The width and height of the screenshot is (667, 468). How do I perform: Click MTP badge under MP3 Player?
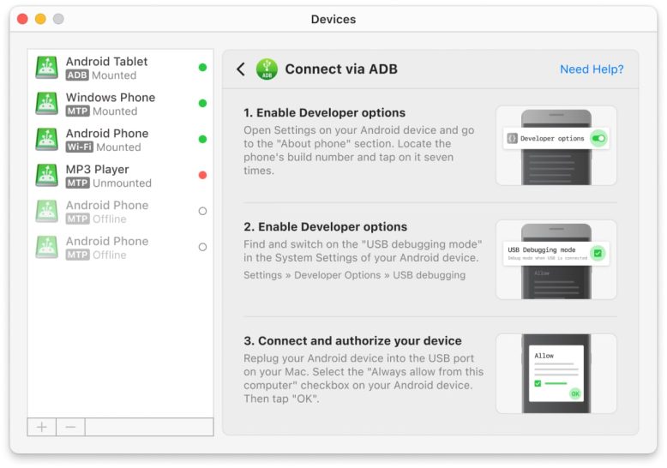point(77,183)
